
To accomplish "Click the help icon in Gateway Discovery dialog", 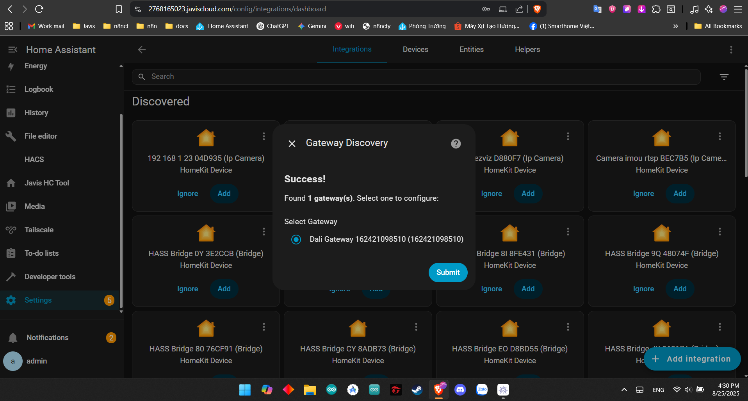I will click(x=456, y=144).
